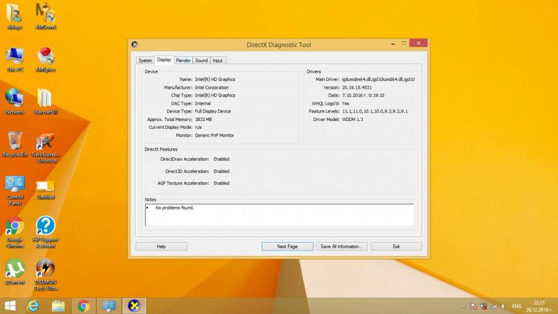Click the Exit button

coord(396,247)
